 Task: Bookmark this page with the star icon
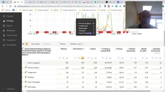point(100,6)
